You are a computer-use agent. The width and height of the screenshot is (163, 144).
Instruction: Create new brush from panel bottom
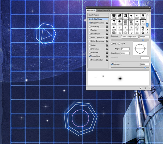(140, 88)
